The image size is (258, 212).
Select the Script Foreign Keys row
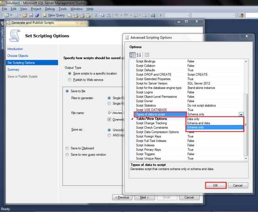click(189, 137)
